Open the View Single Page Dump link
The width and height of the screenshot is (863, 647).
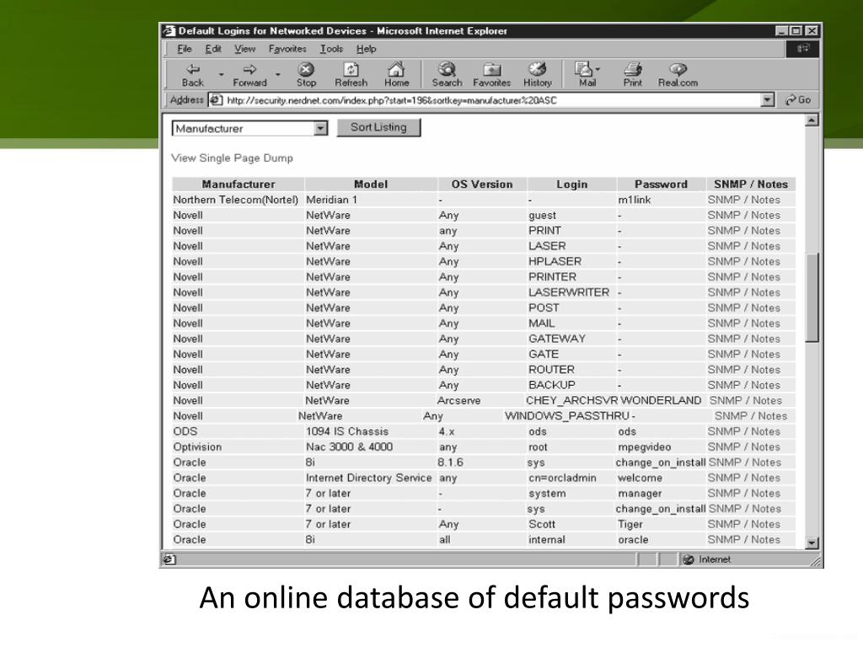pyautogui.click(x=232, y=158)
